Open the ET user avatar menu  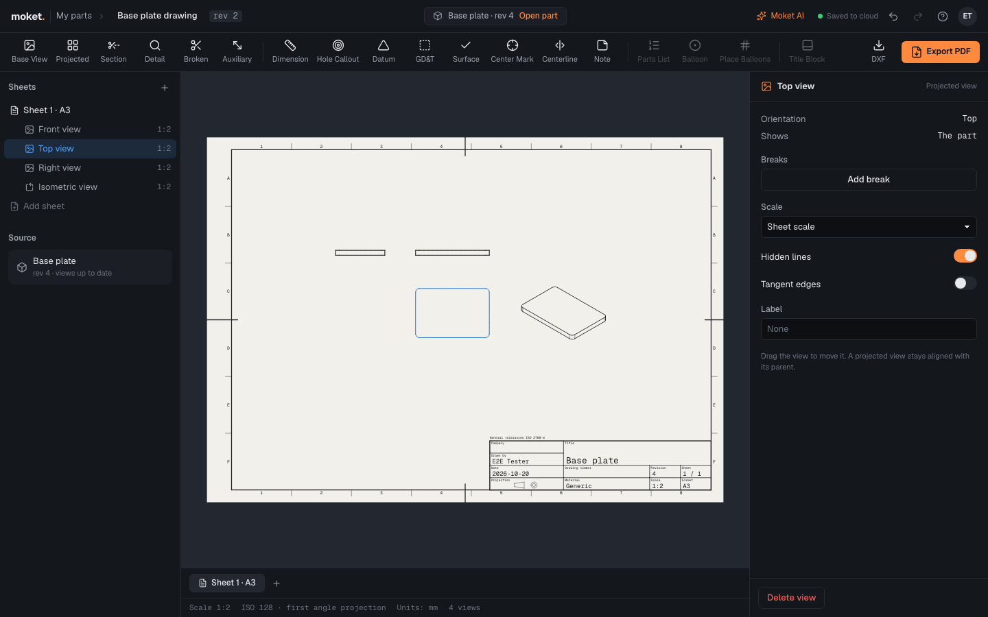click(x=967, y=16)
